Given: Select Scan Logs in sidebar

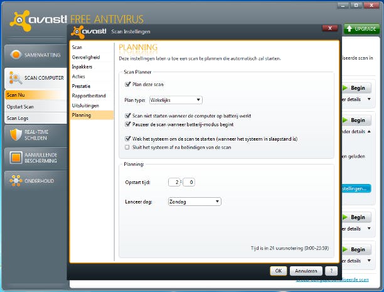Looking at the screenshot, I should click(36, 118).
